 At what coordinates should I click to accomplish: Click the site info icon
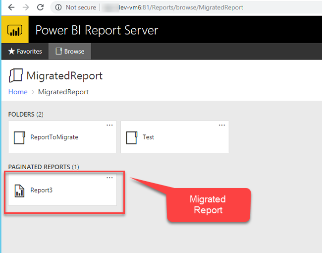[58, 7]
